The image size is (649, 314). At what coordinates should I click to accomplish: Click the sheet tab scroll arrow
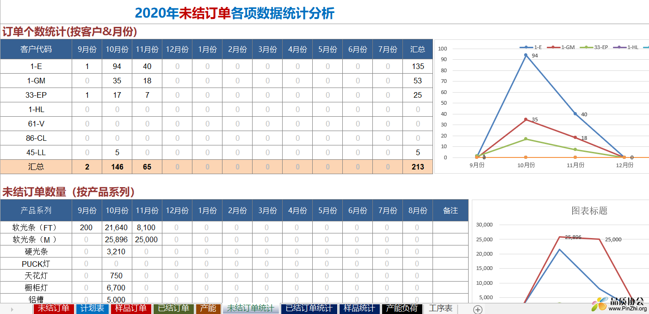12,309
